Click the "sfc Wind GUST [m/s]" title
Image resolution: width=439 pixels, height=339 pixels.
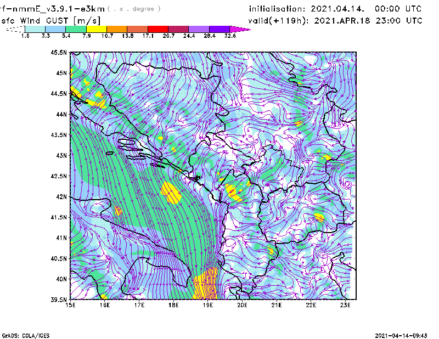click(x=50, y=21)
